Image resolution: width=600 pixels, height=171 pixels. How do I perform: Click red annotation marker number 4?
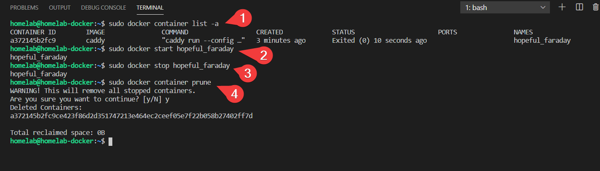click(x=235, y=94)
